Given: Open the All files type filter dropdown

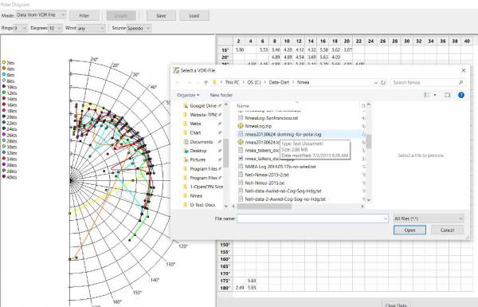Looking at the screenshot, I should click(429, 218).
